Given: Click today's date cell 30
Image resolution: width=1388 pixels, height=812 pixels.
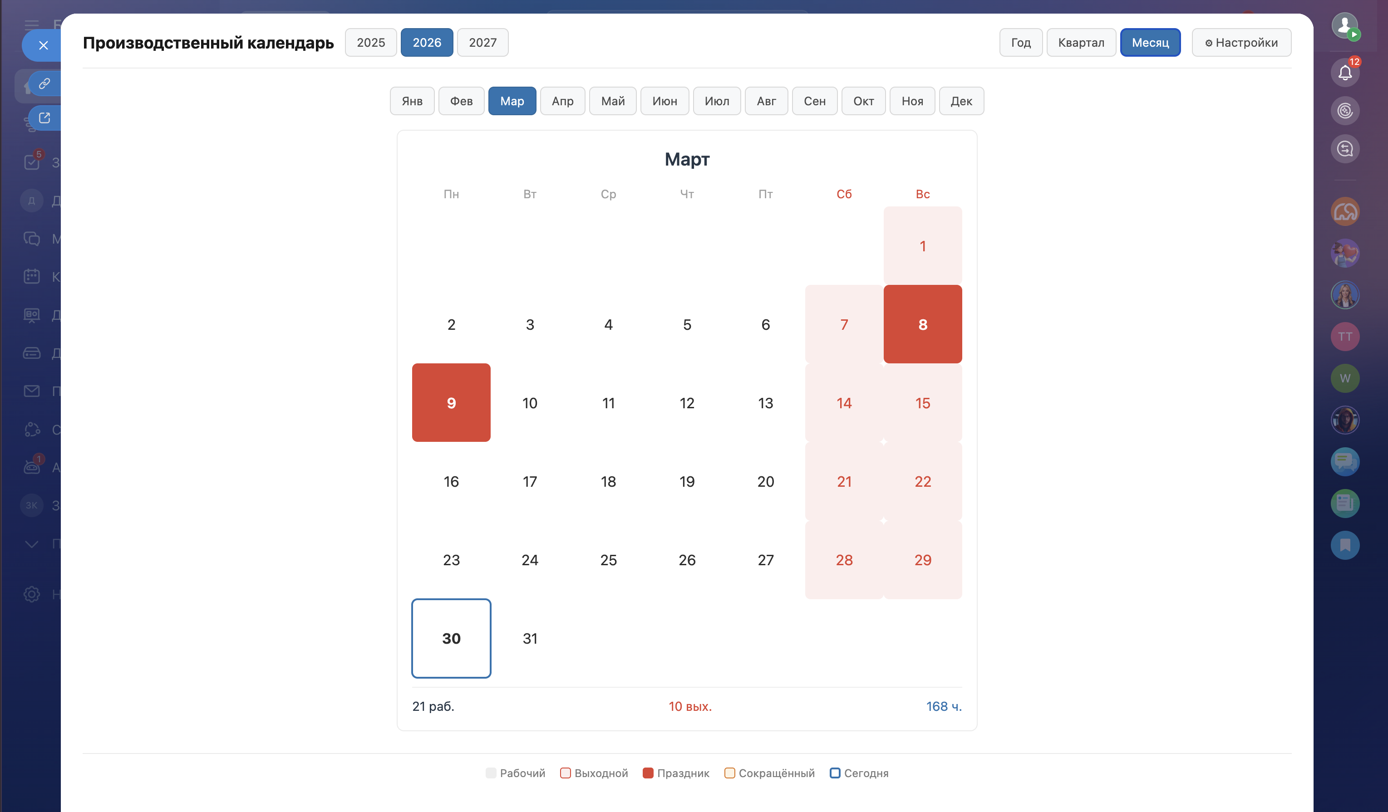Looking at the screenshot, I should click(451, 638).
